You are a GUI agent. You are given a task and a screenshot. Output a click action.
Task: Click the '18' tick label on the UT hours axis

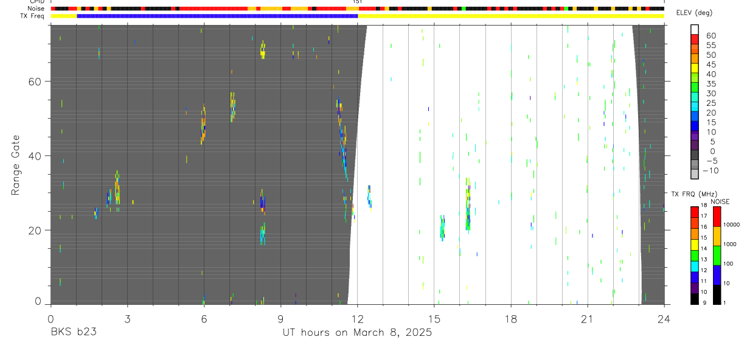click(510, 319)
